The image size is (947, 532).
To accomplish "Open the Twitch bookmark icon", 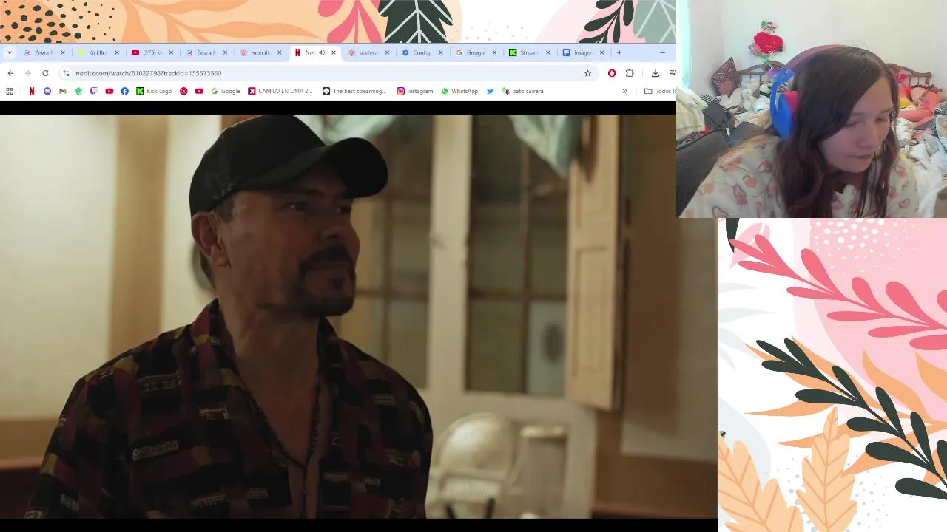I will tap(93, 91).
